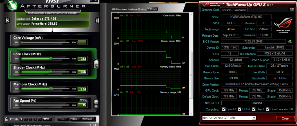Click the Sep 13, 2010 Release Date field
The width and height of the screenshot is (297, 126).
(231, 35)
